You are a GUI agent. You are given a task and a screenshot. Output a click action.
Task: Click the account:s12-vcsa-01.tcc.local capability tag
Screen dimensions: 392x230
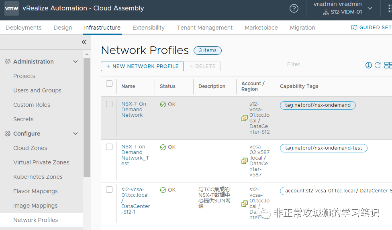tap(336, 191)
